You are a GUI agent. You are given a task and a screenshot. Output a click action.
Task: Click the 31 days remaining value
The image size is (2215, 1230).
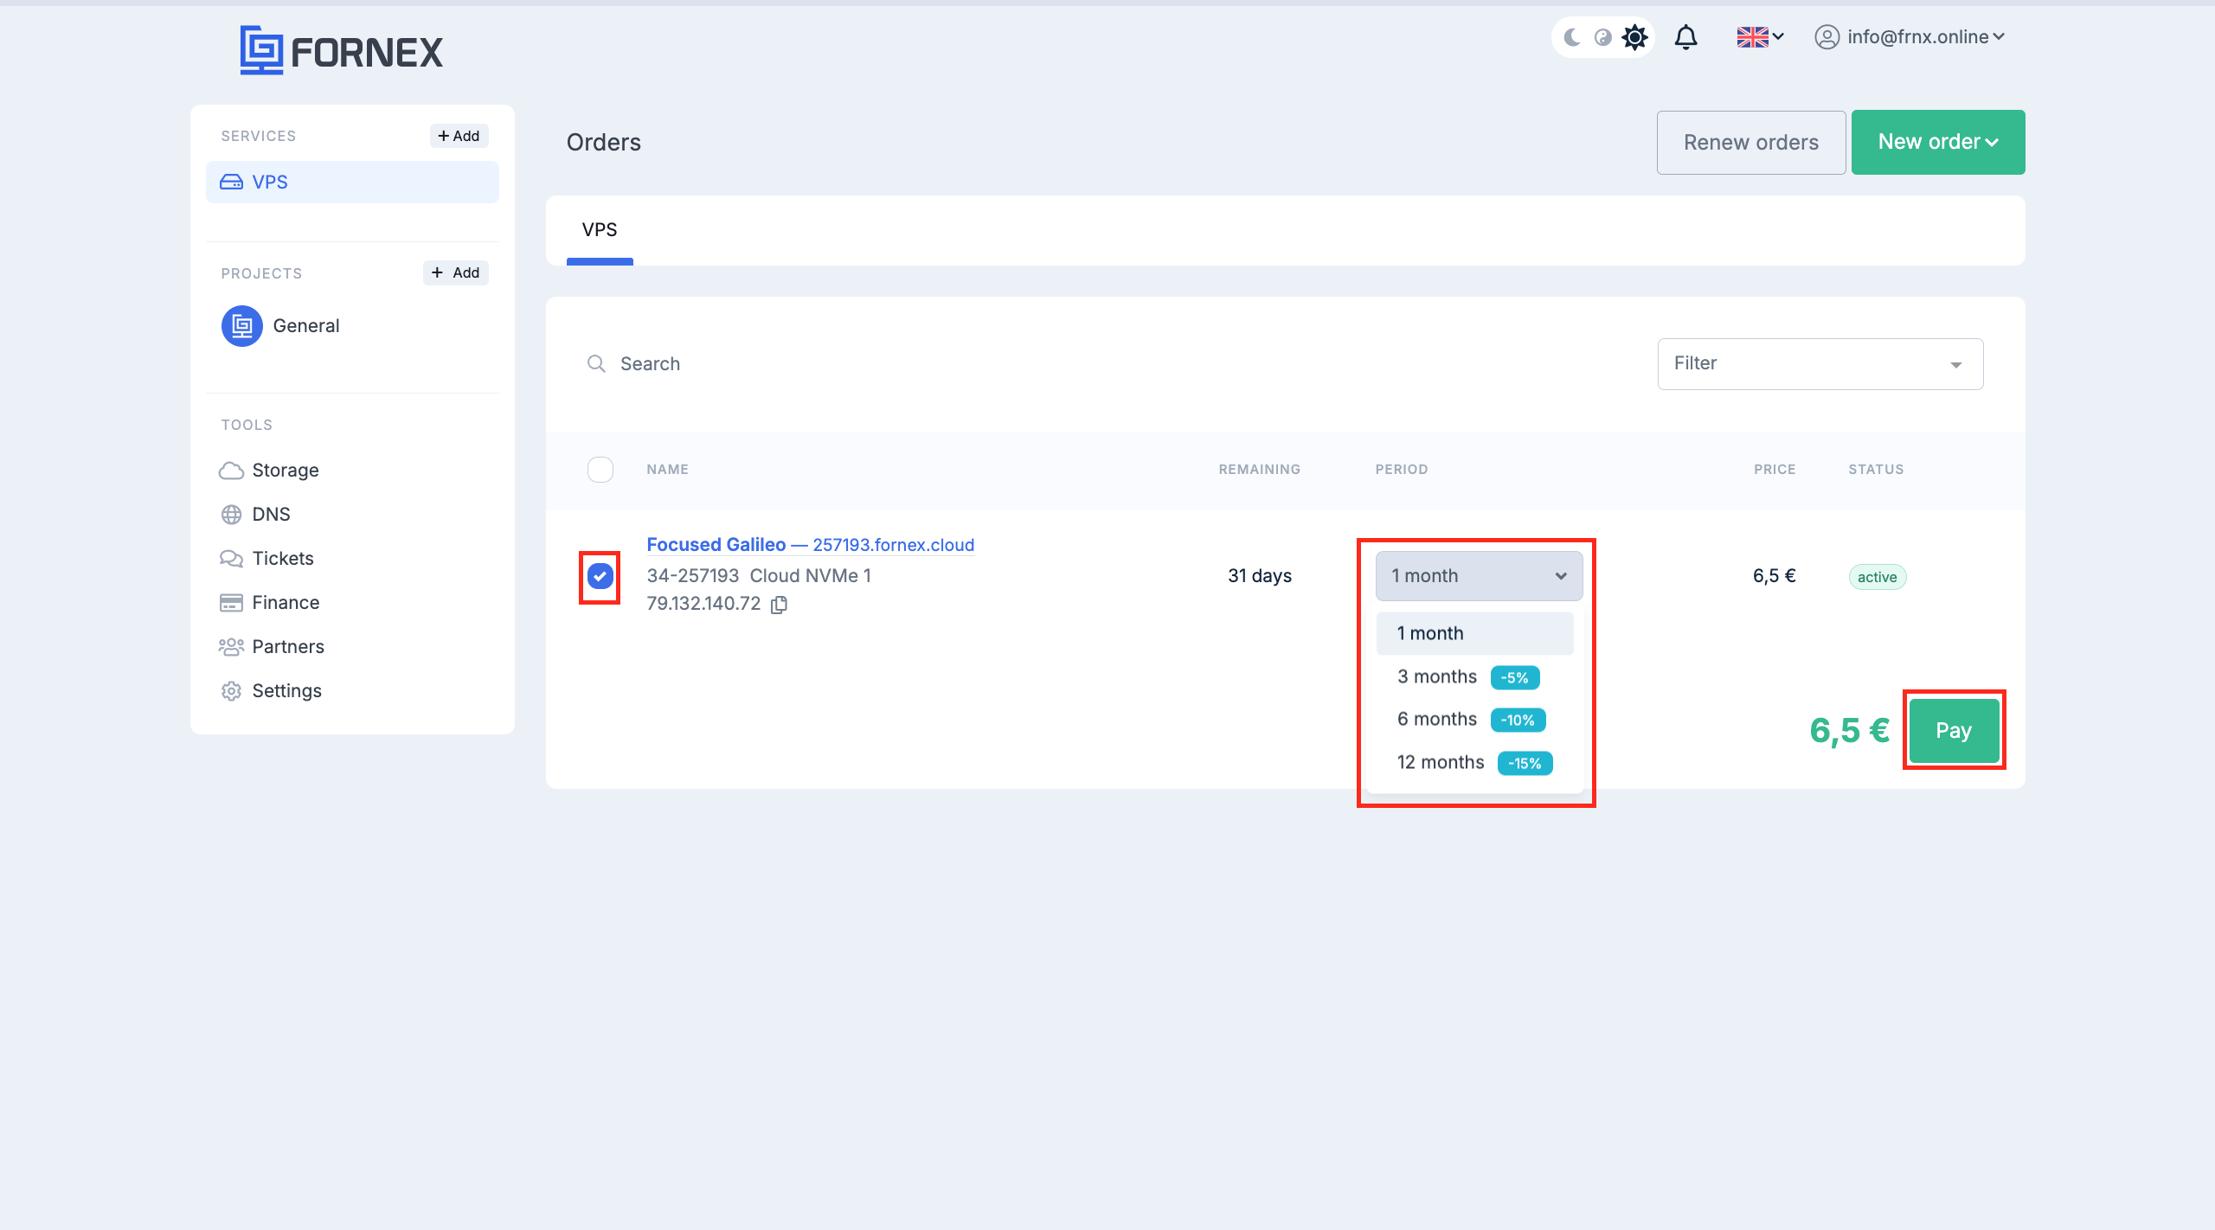(x=1259, y=576)
